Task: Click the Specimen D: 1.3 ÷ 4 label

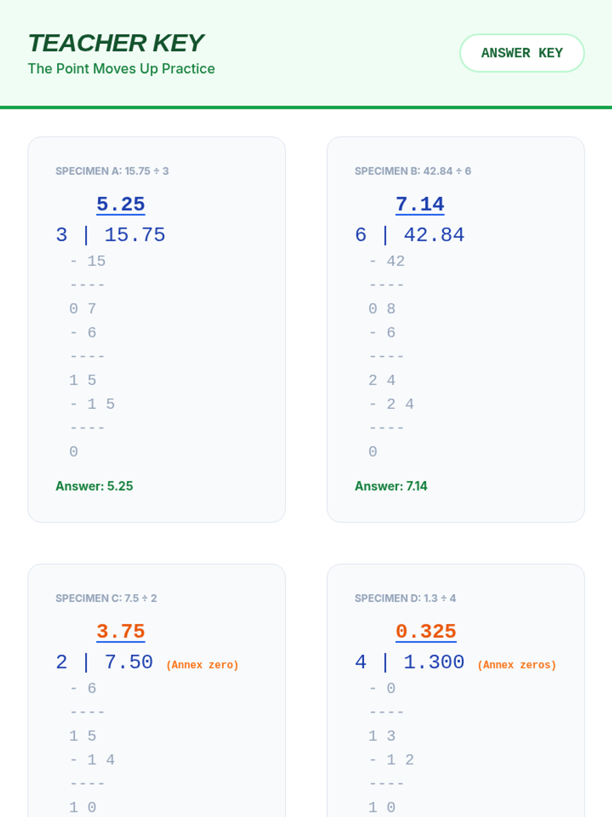Action: 405,598
